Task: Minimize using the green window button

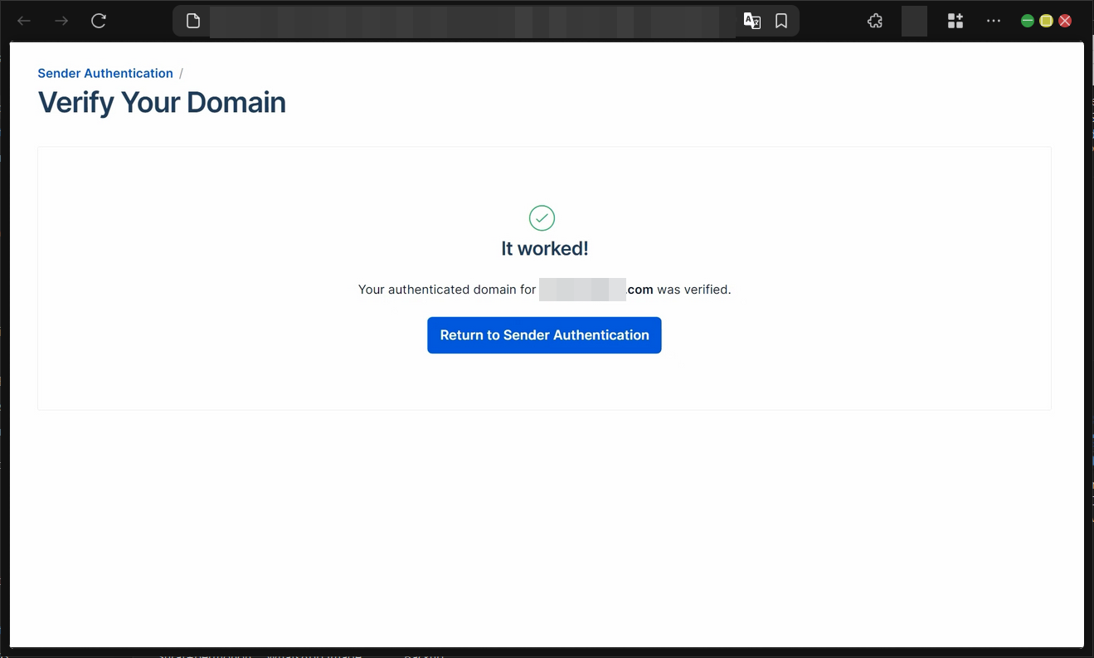Action: click(x=1028, y=21)
